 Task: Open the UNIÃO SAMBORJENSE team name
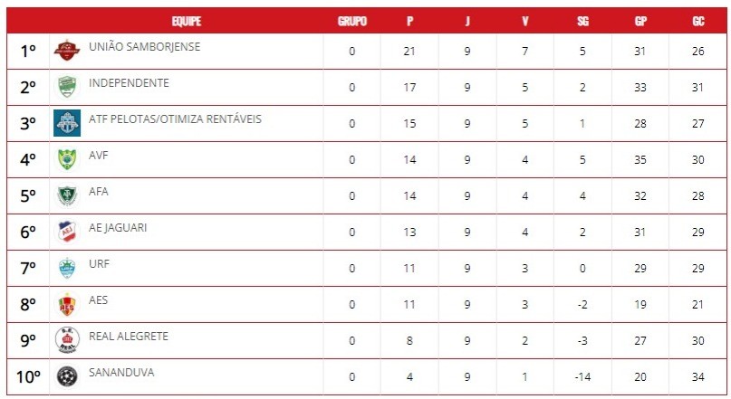click(x=145, y=47)
